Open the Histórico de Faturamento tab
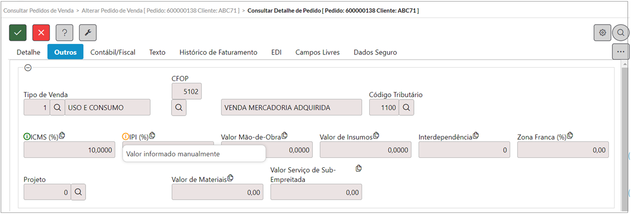Image resolution: width=631 pixels, height=214 pixels. [x=218, y=52]
